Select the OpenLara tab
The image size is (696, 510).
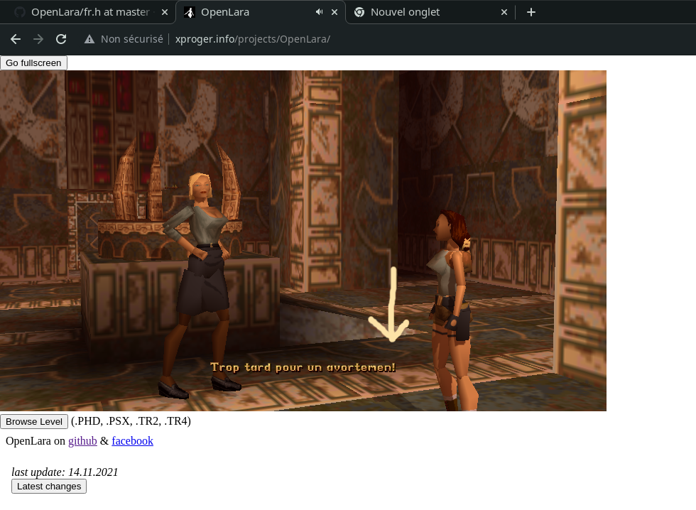coord(261,12)
